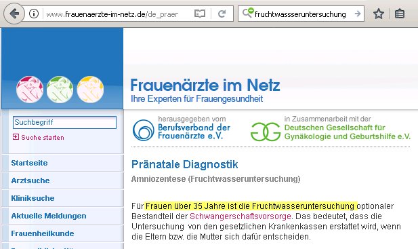Open Startseite in the sidebar menu
The height and width of the screenshot is (249, 418).
(29, 163)
